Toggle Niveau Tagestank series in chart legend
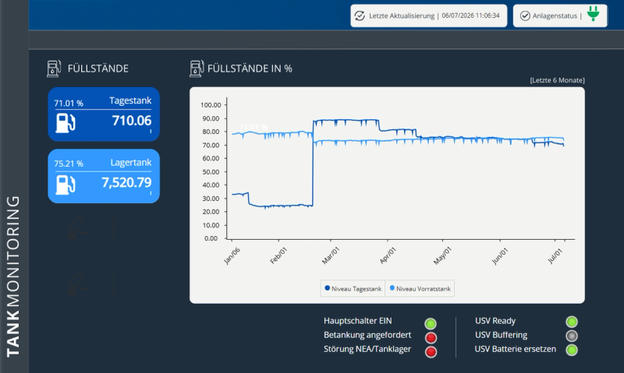This screenshot has height=373, width=624. point(353,289)
